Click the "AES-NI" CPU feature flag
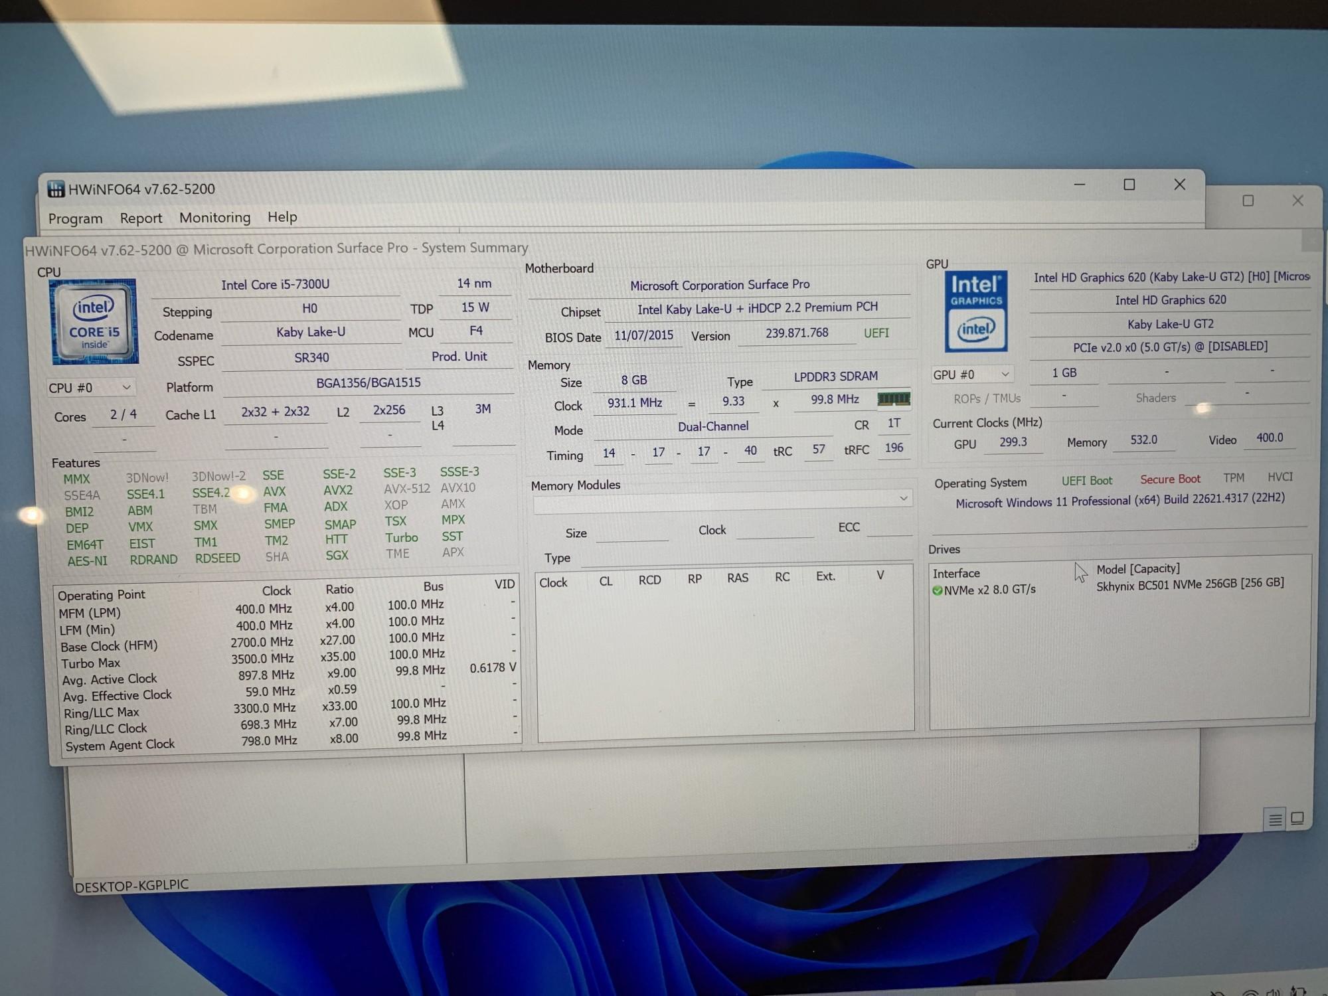 coord(87,561)
